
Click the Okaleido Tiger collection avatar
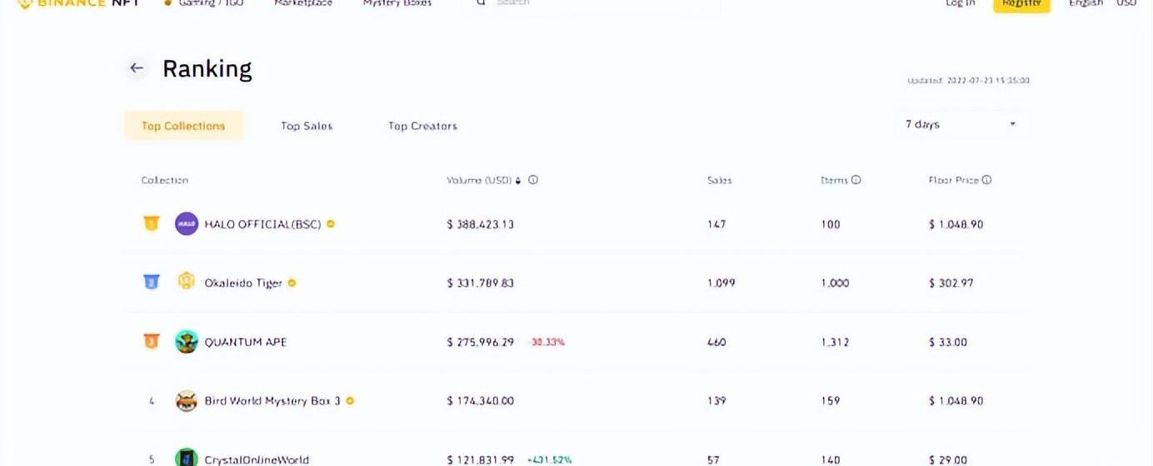(187, 282)
